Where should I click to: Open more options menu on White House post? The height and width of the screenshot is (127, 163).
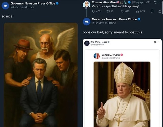tap(158, 42)
